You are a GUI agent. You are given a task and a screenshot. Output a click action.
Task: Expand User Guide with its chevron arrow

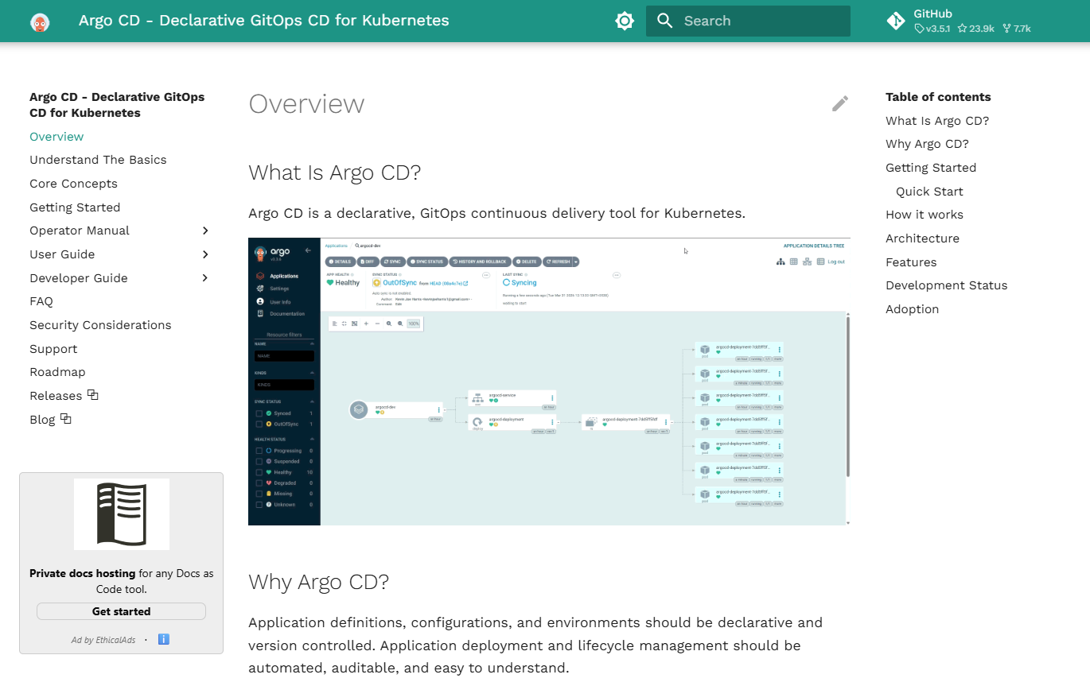205,254
